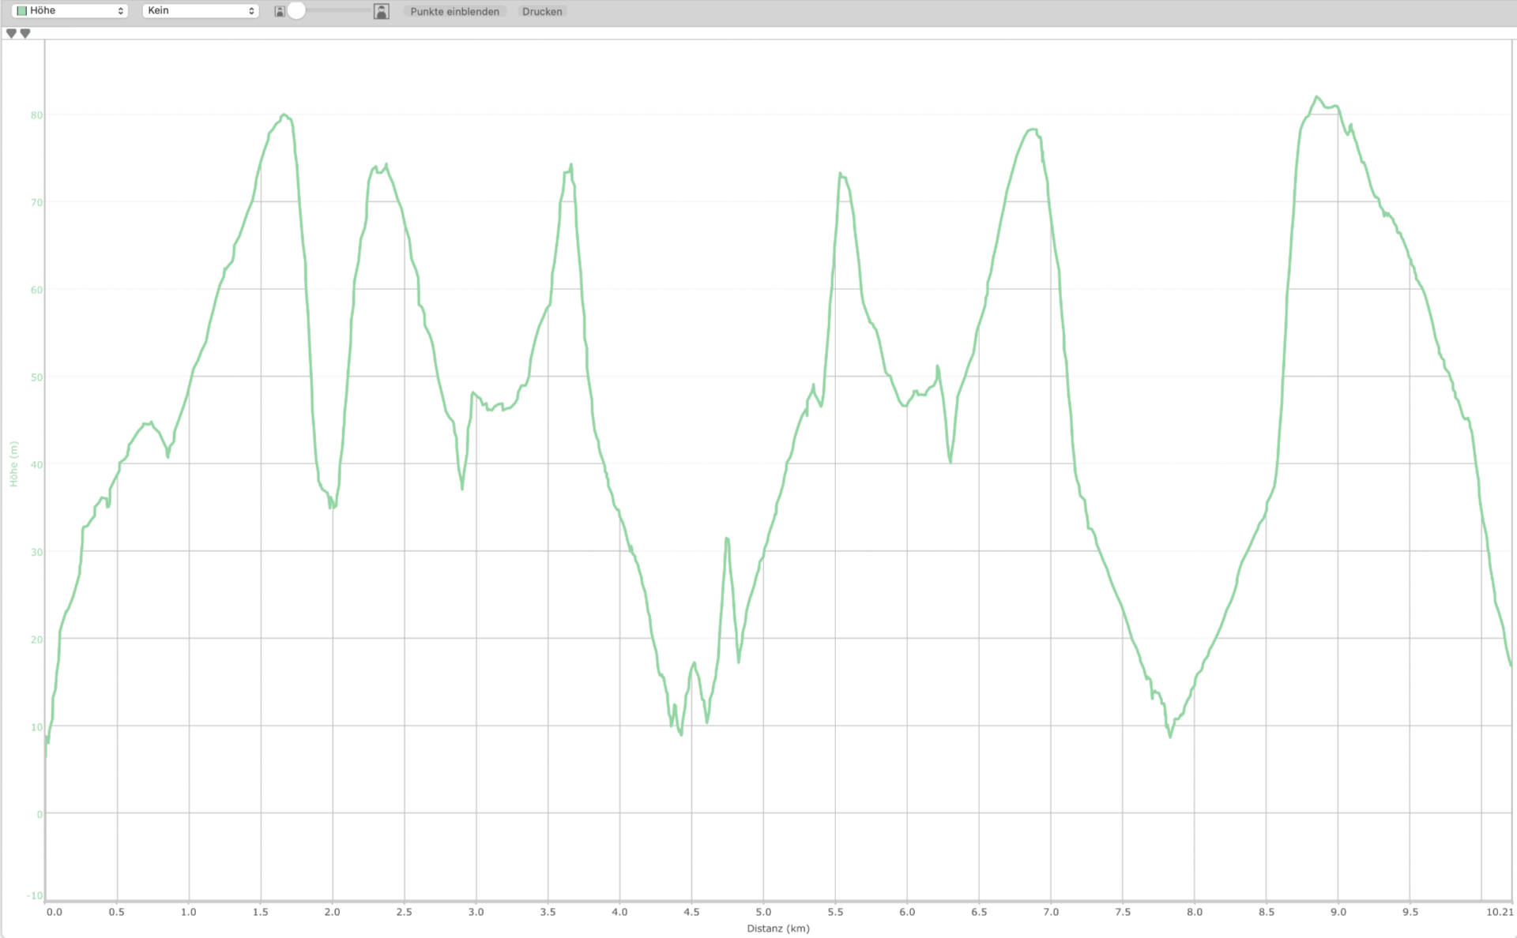Click the 0.0 distance axis value
Screen dimensions: 1517x938
(x=54, y=912)
